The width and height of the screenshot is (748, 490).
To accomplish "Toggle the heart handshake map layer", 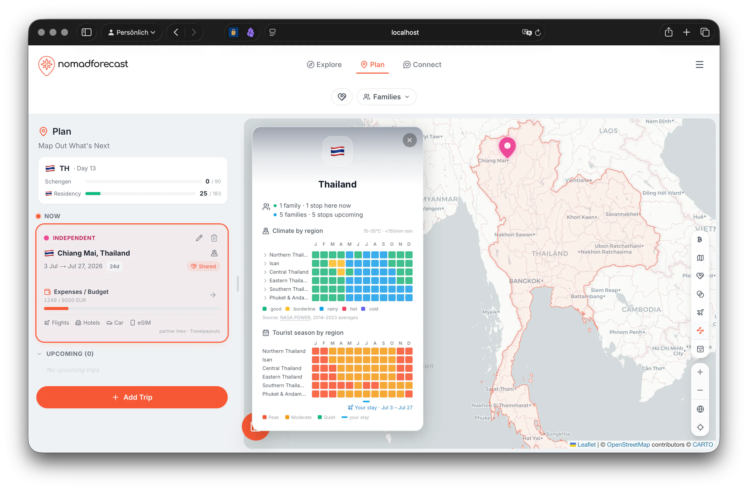I will click(700, 276).
